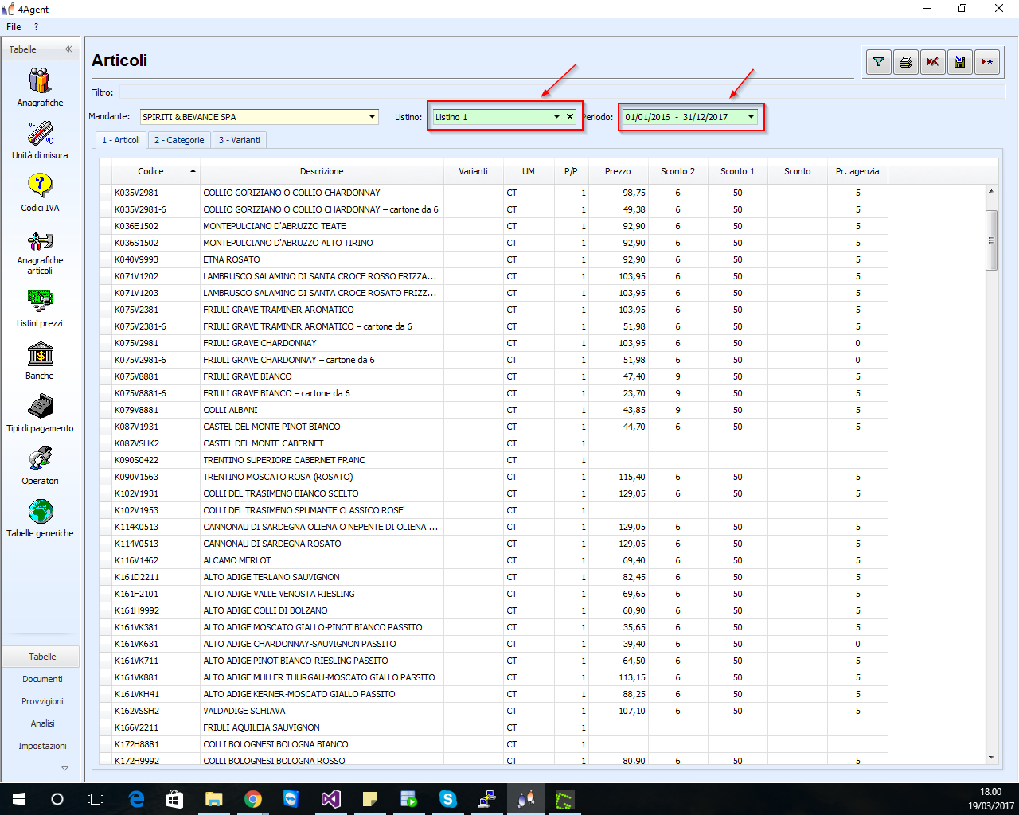Open Google Chrome from taskbar
The image size is (1019, 815).
[253, 799]
